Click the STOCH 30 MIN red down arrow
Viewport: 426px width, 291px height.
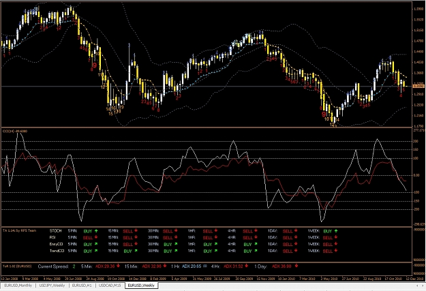[176, 230]
